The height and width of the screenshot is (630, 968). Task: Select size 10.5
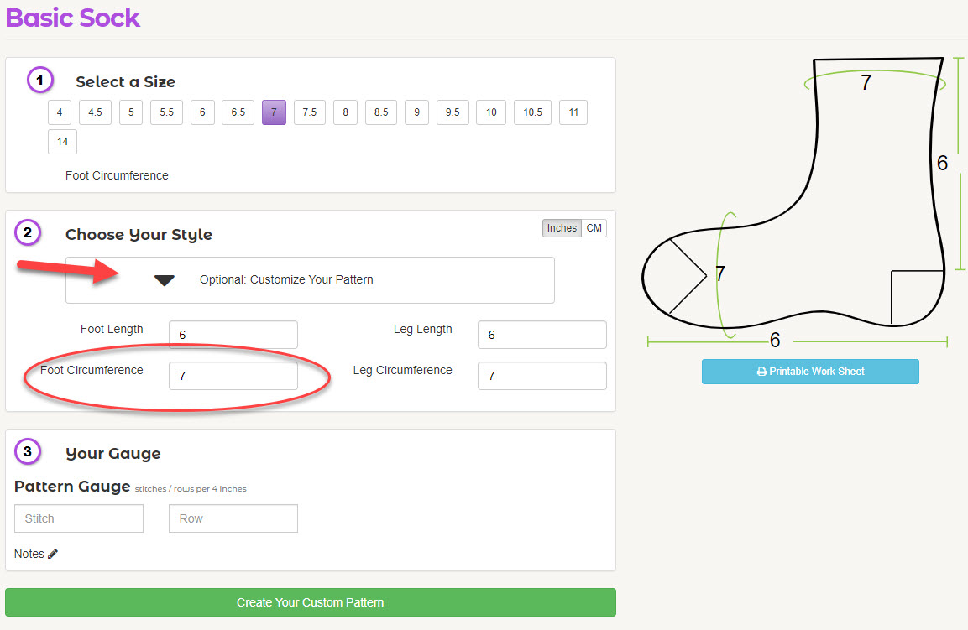[533, 112]
